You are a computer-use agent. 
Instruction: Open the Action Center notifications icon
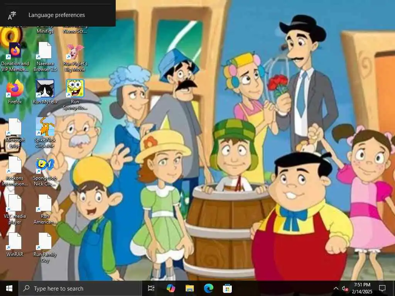(x=382, y=288)
